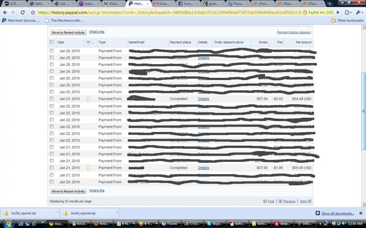Check the Jan 23, 2010 row checkbox
The image size is (366, 228).
coord(52,99)
